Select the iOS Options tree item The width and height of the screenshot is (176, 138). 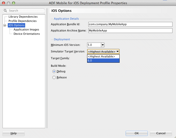click(x=16, y=25)
